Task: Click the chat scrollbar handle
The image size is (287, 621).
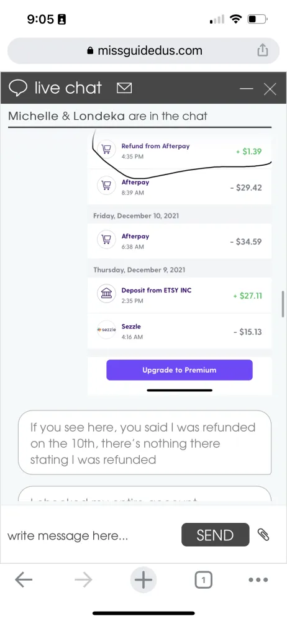Action: [283, 304]
